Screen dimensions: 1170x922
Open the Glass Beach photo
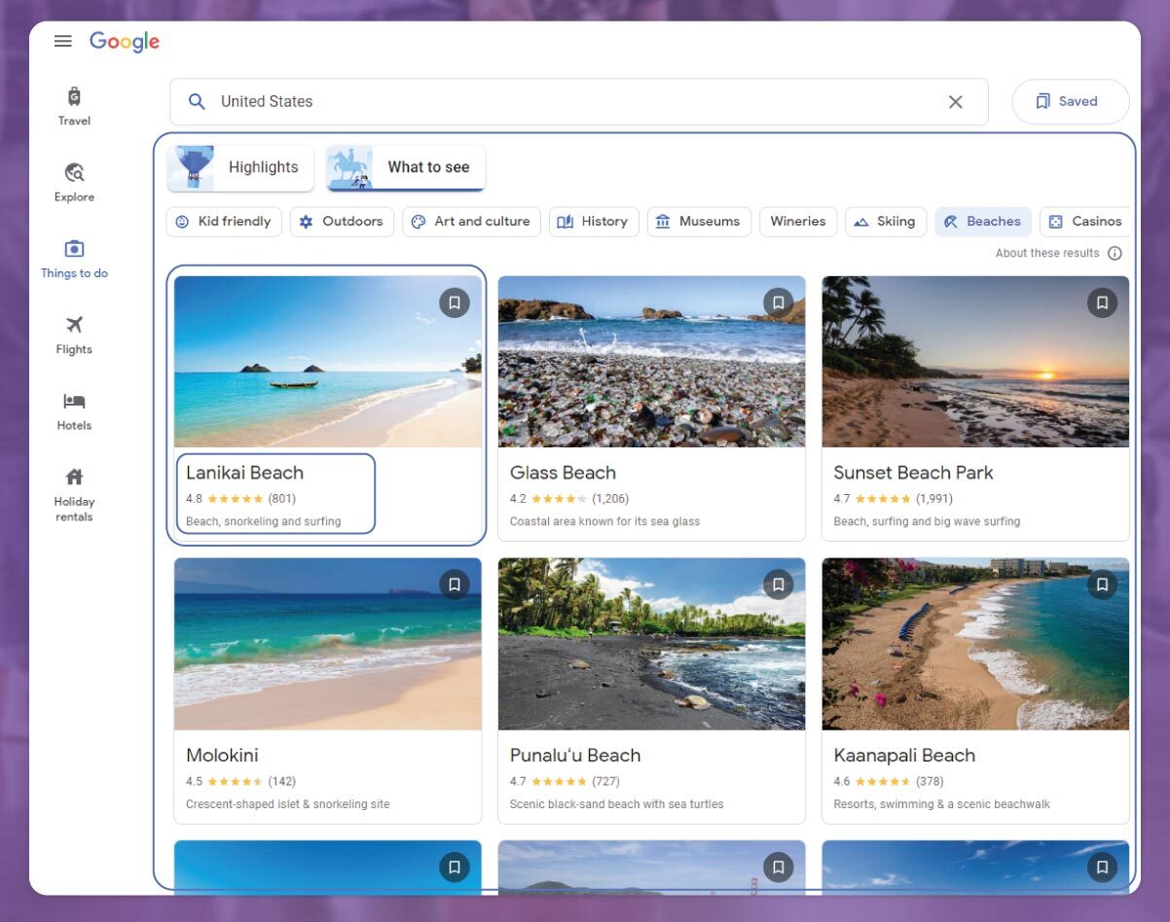coord(651,362)
